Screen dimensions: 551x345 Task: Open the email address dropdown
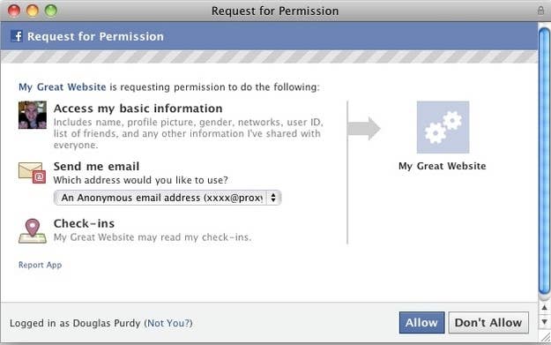pos(168,198)
